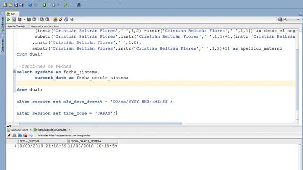The width and height of the screenshot is (303, 170).
Task: Pin the query result with red pin
Action: click(x=9, y=136)
